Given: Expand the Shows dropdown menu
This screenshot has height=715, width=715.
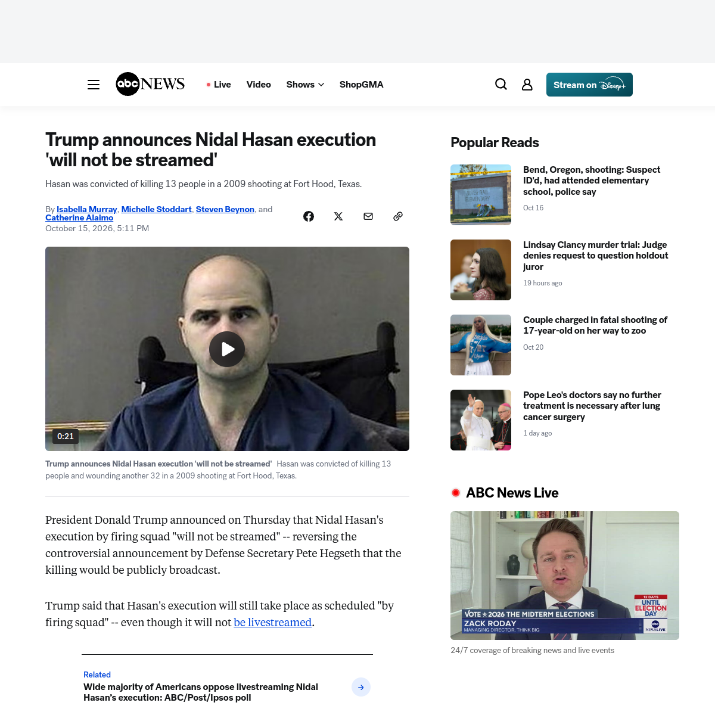Looking at the screenshot, I should click(305, 85).
